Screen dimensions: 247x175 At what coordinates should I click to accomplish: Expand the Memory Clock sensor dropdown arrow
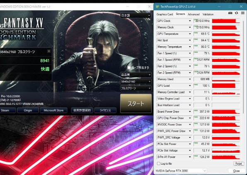tap(190, 27)
